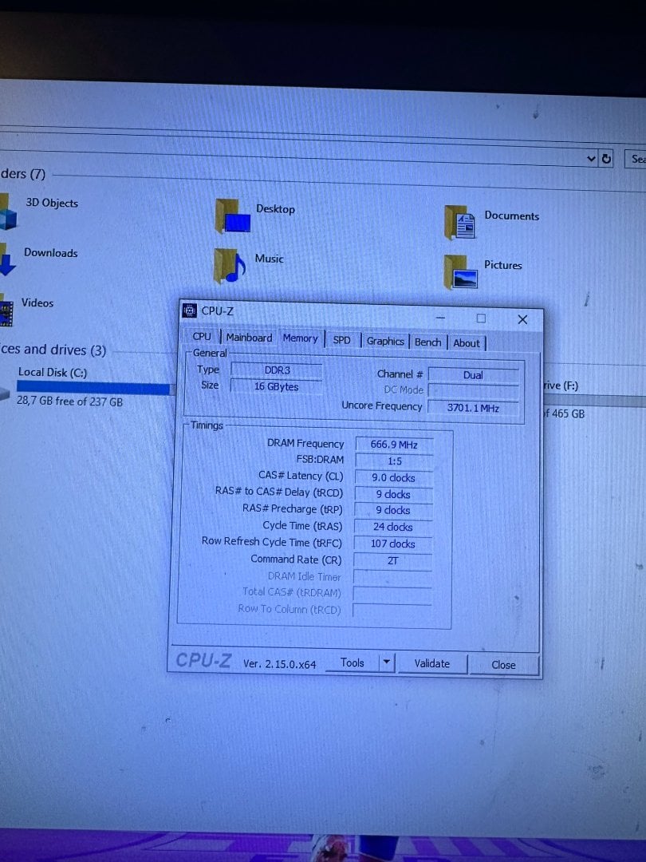Open the Bench tab
This screenshot has height=862, width=646.
[x=428, y=342]
